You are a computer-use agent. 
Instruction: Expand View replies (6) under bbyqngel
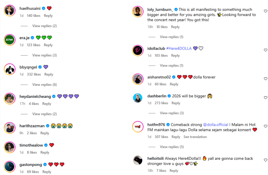(x=44, y=85)
